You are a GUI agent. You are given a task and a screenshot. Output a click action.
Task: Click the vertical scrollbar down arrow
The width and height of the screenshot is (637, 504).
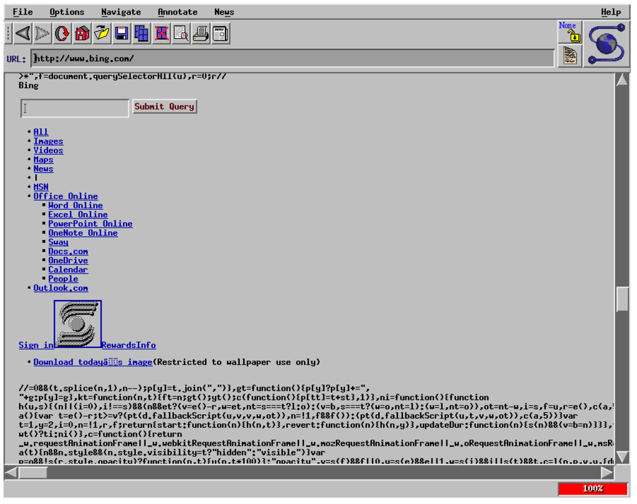click(x=622, y=457)
